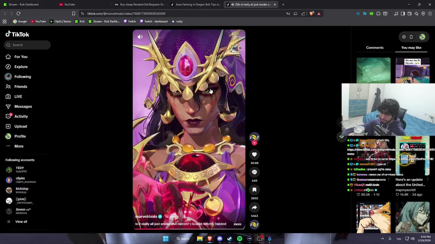Screen dimensions: 435x244
Task: Open Messages in the sidebar
Action: click(x=23, y=106)
